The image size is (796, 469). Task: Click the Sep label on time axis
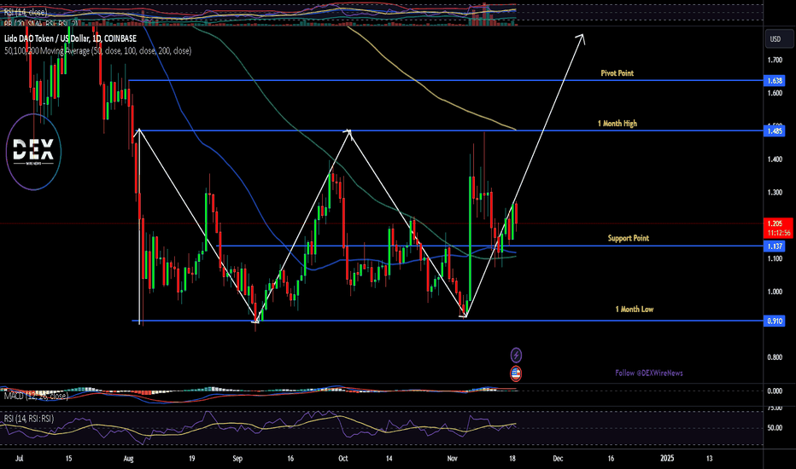coord(237,459)
